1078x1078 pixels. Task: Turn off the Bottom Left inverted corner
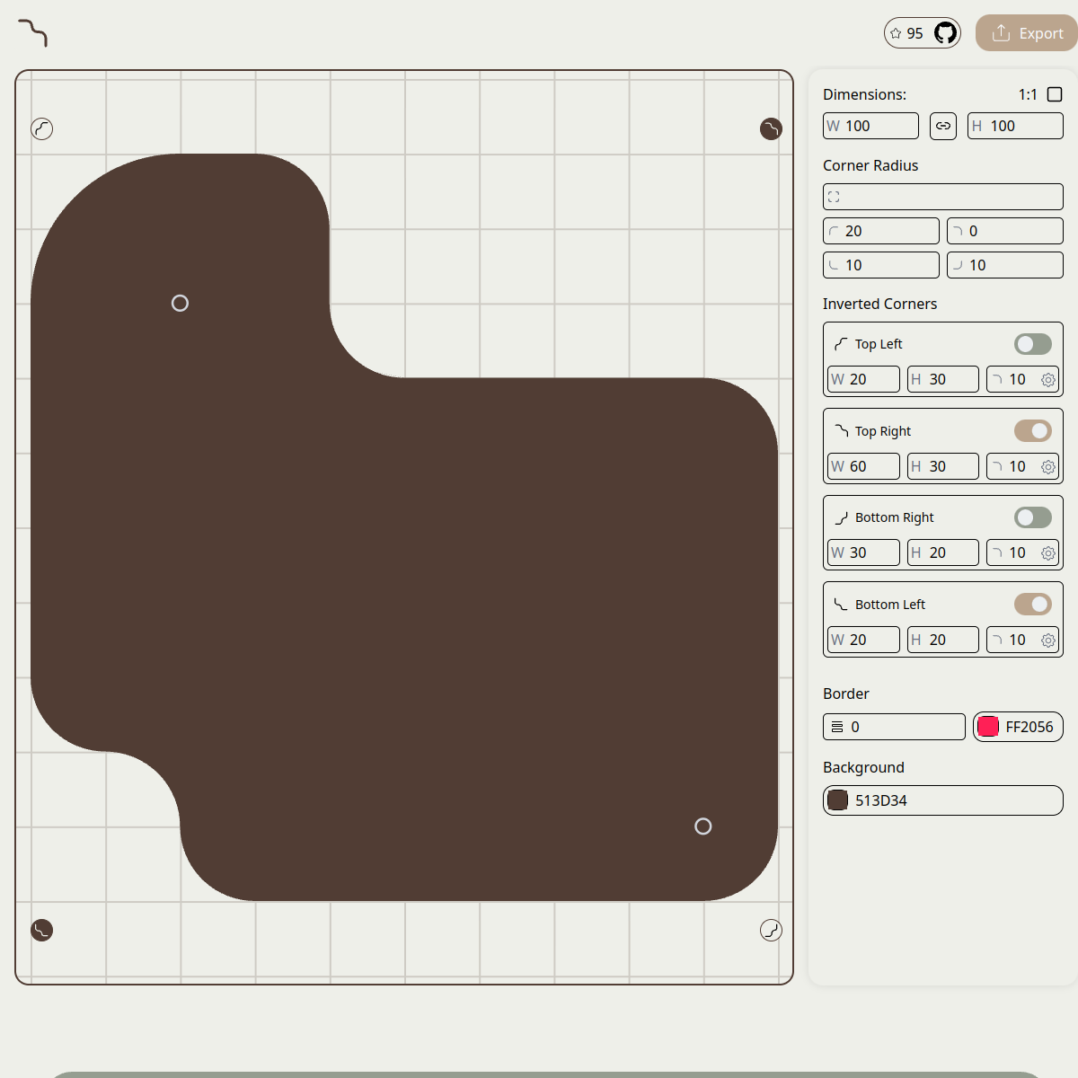click(x=1032, y=605)
